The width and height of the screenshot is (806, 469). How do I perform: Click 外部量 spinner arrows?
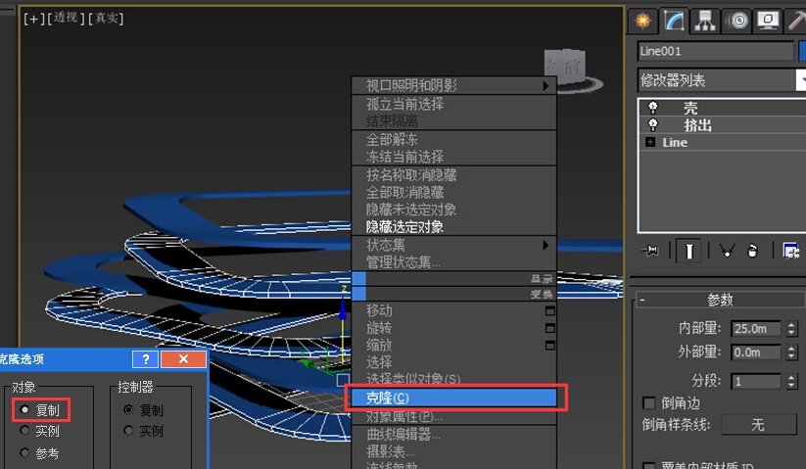791,352
